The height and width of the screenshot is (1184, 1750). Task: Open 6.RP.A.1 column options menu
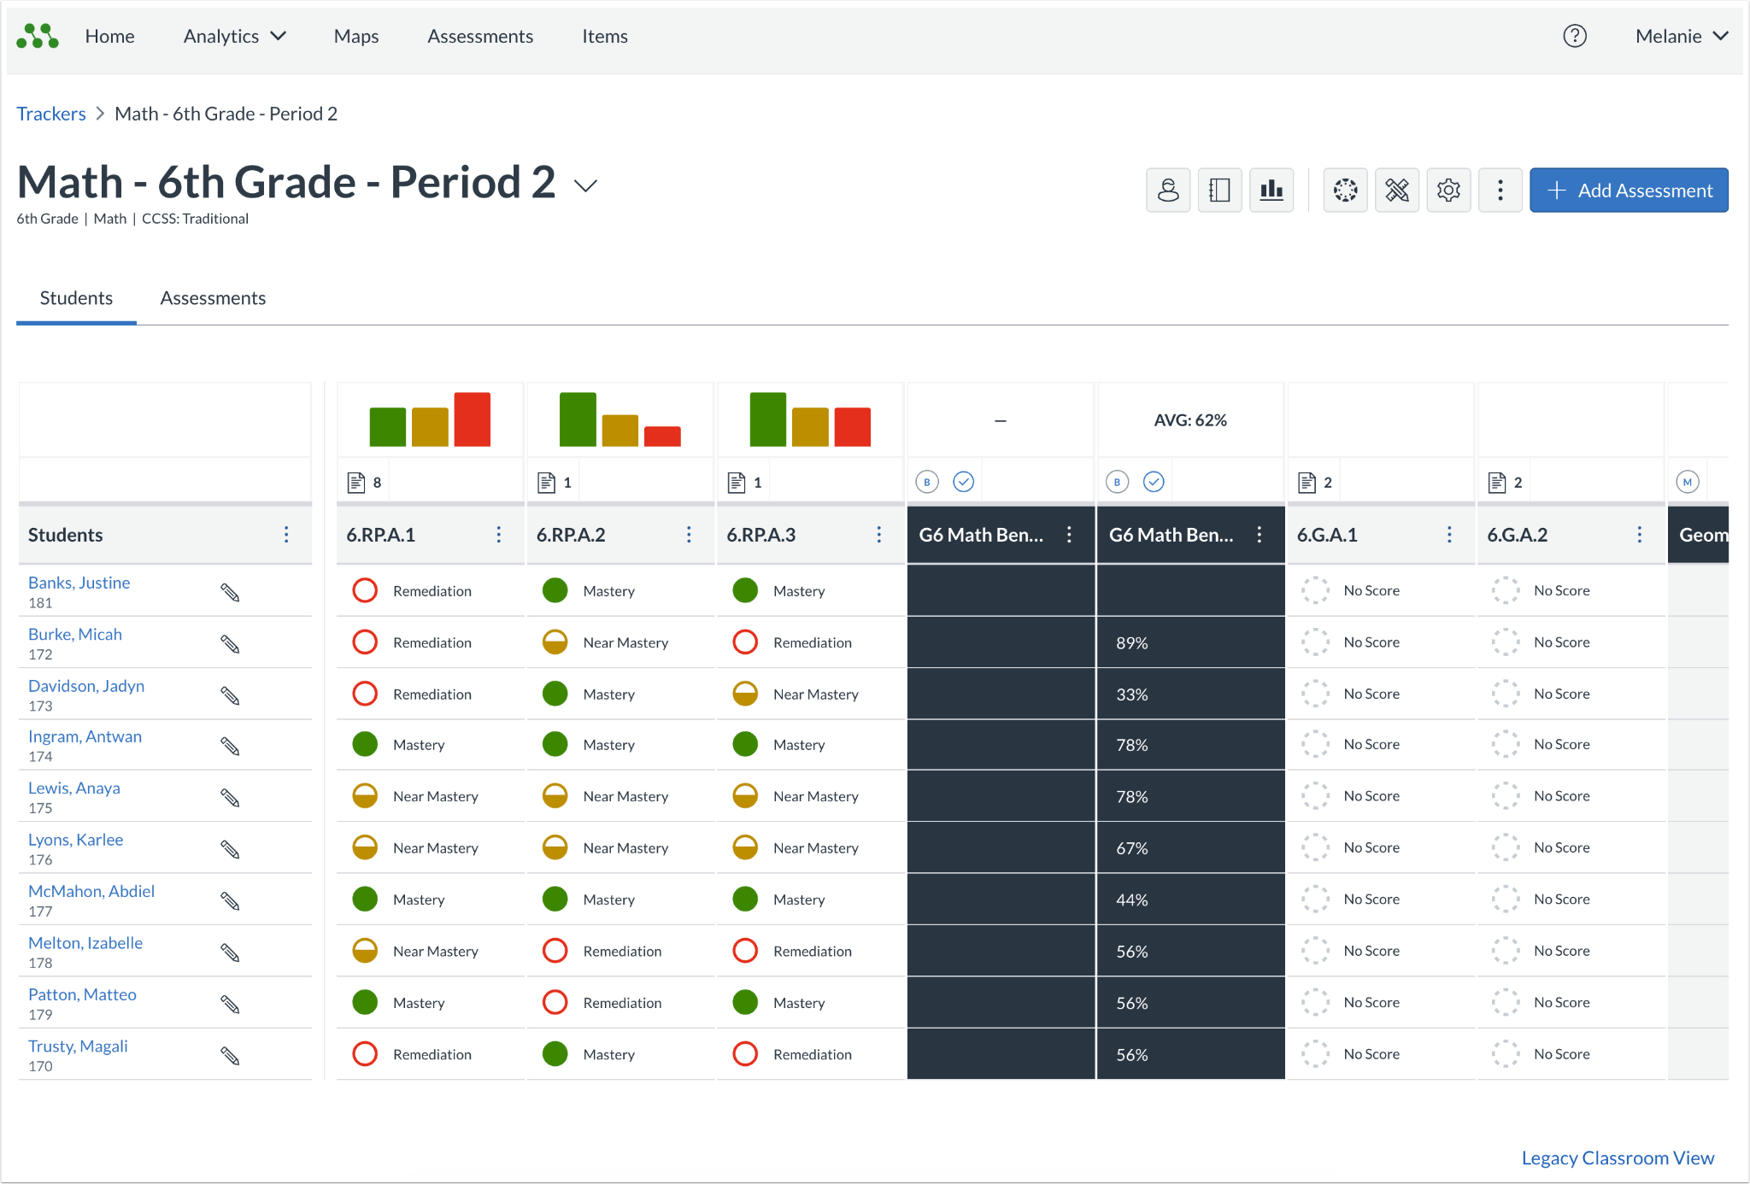click(499, 535)
